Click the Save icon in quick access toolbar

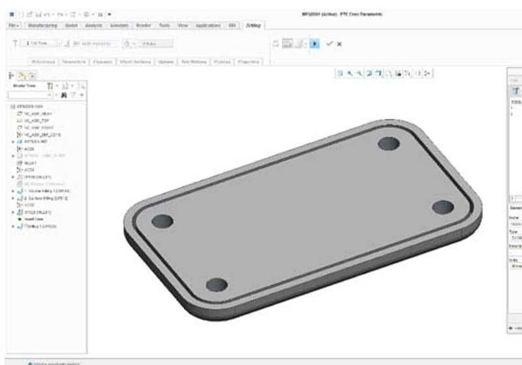[38, 14]
